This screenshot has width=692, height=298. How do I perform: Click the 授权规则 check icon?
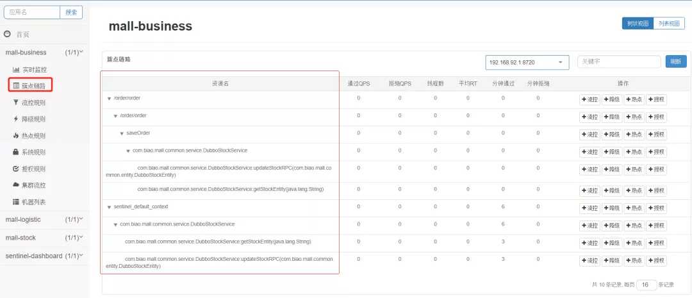pyautogui.click(x=16, y=169)
